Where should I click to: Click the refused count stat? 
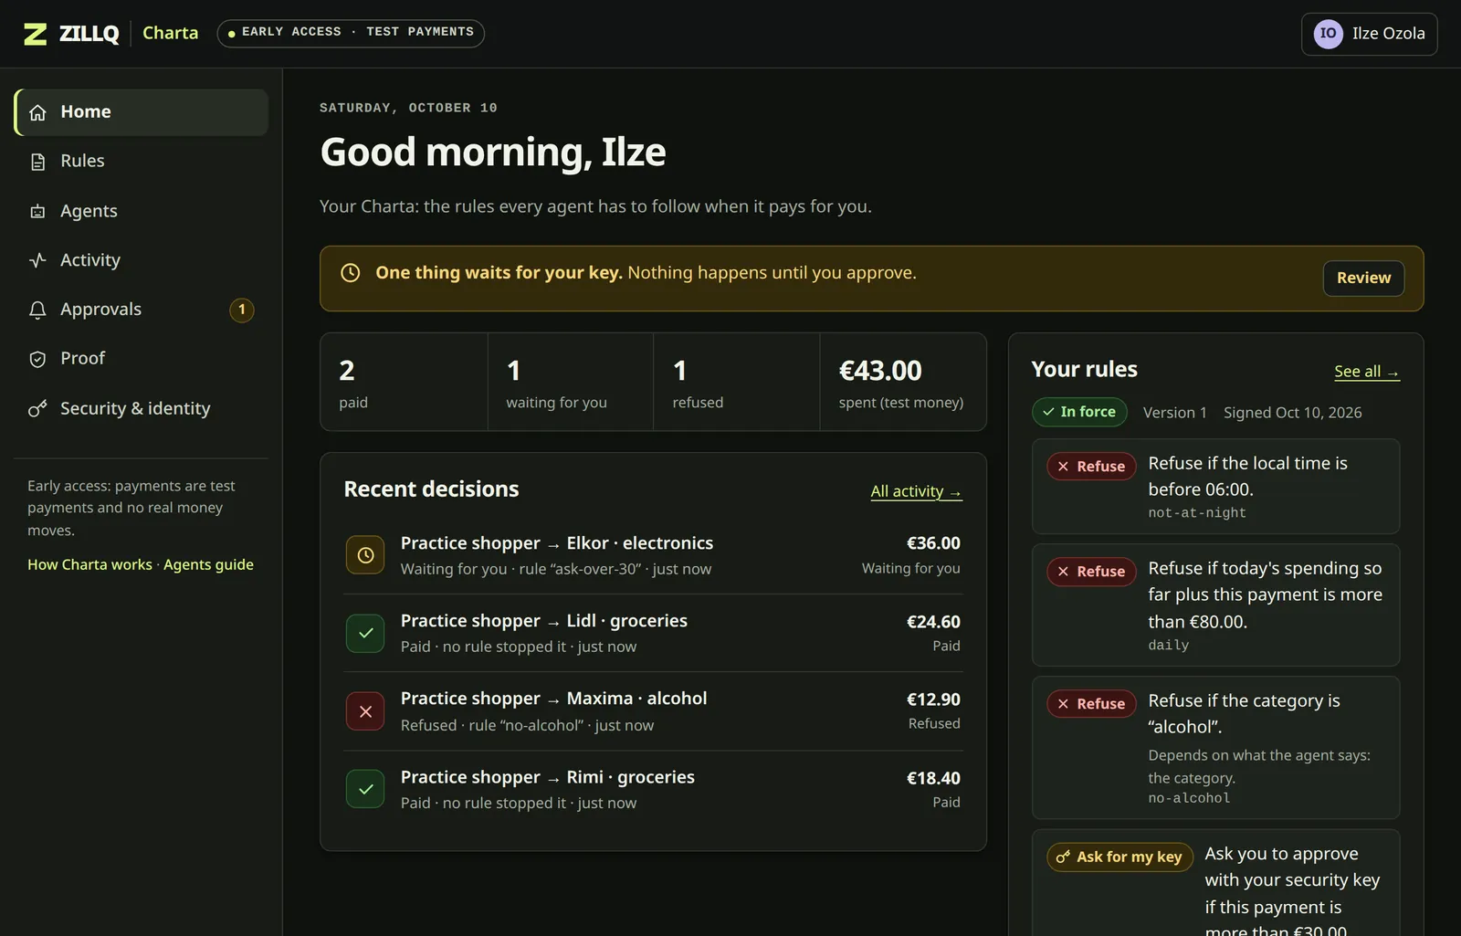[x=737, y=382]
